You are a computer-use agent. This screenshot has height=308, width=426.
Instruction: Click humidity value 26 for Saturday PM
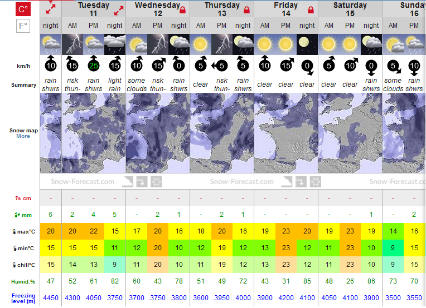(350, 281)
